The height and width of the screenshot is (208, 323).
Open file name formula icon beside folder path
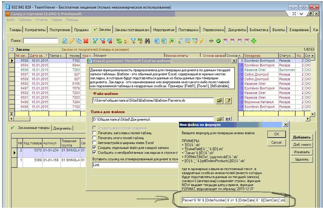pyautogui.click(x=228, y=119)
